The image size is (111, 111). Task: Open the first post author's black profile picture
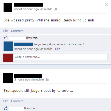coord(8,7)
